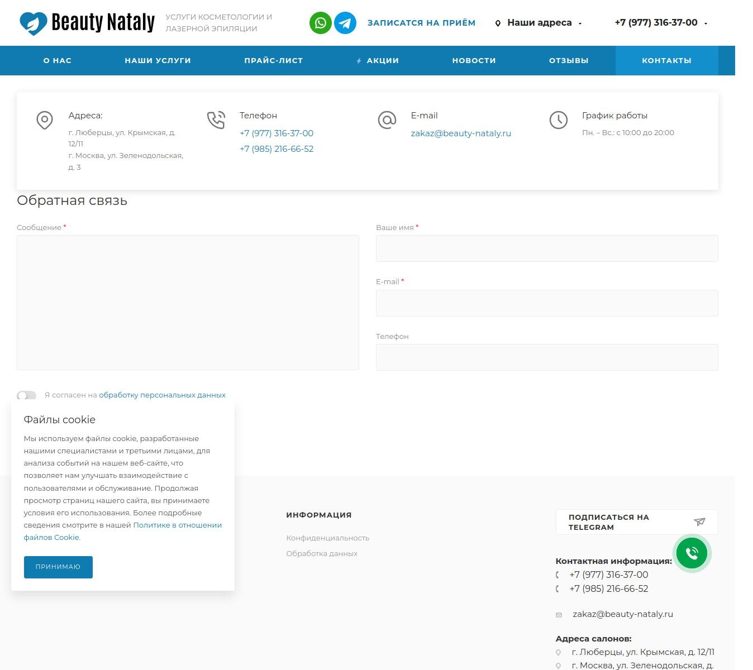Click the phone handset icon beside Телефон
Viewport: 753px width, 670px height.
tap(216, 120)
